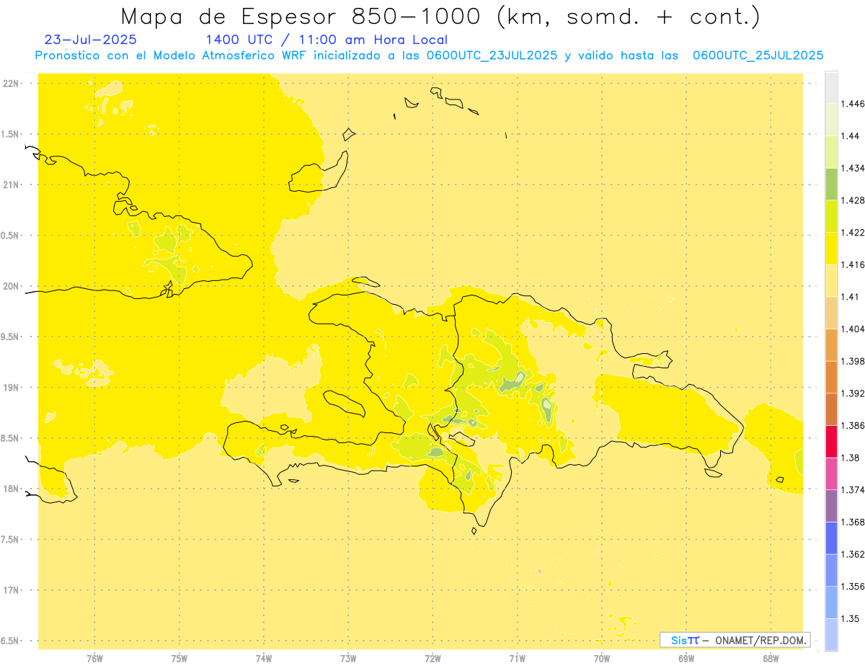The height and width of the screenshot is (668, 865).
Task: Click the orange legend swatch between 1.404 and 1.398
Action: 831,345
